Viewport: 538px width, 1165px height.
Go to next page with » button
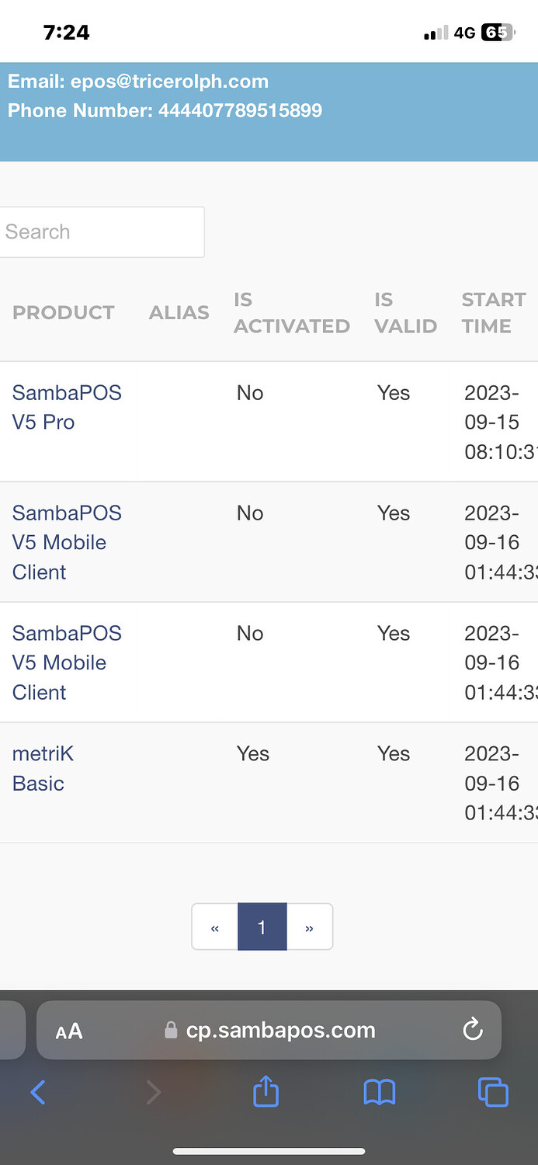(x=310, y=927)
